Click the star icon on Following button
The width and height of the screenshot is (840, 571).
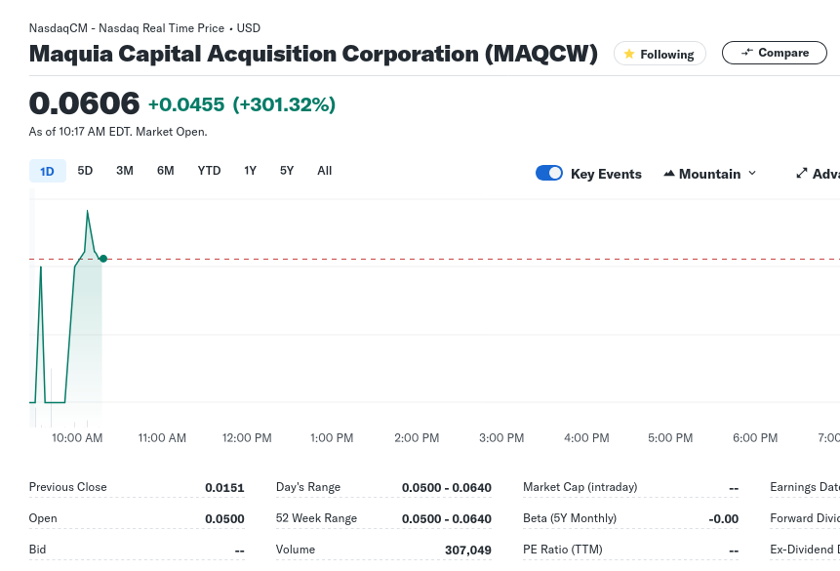tap(629, 54)
